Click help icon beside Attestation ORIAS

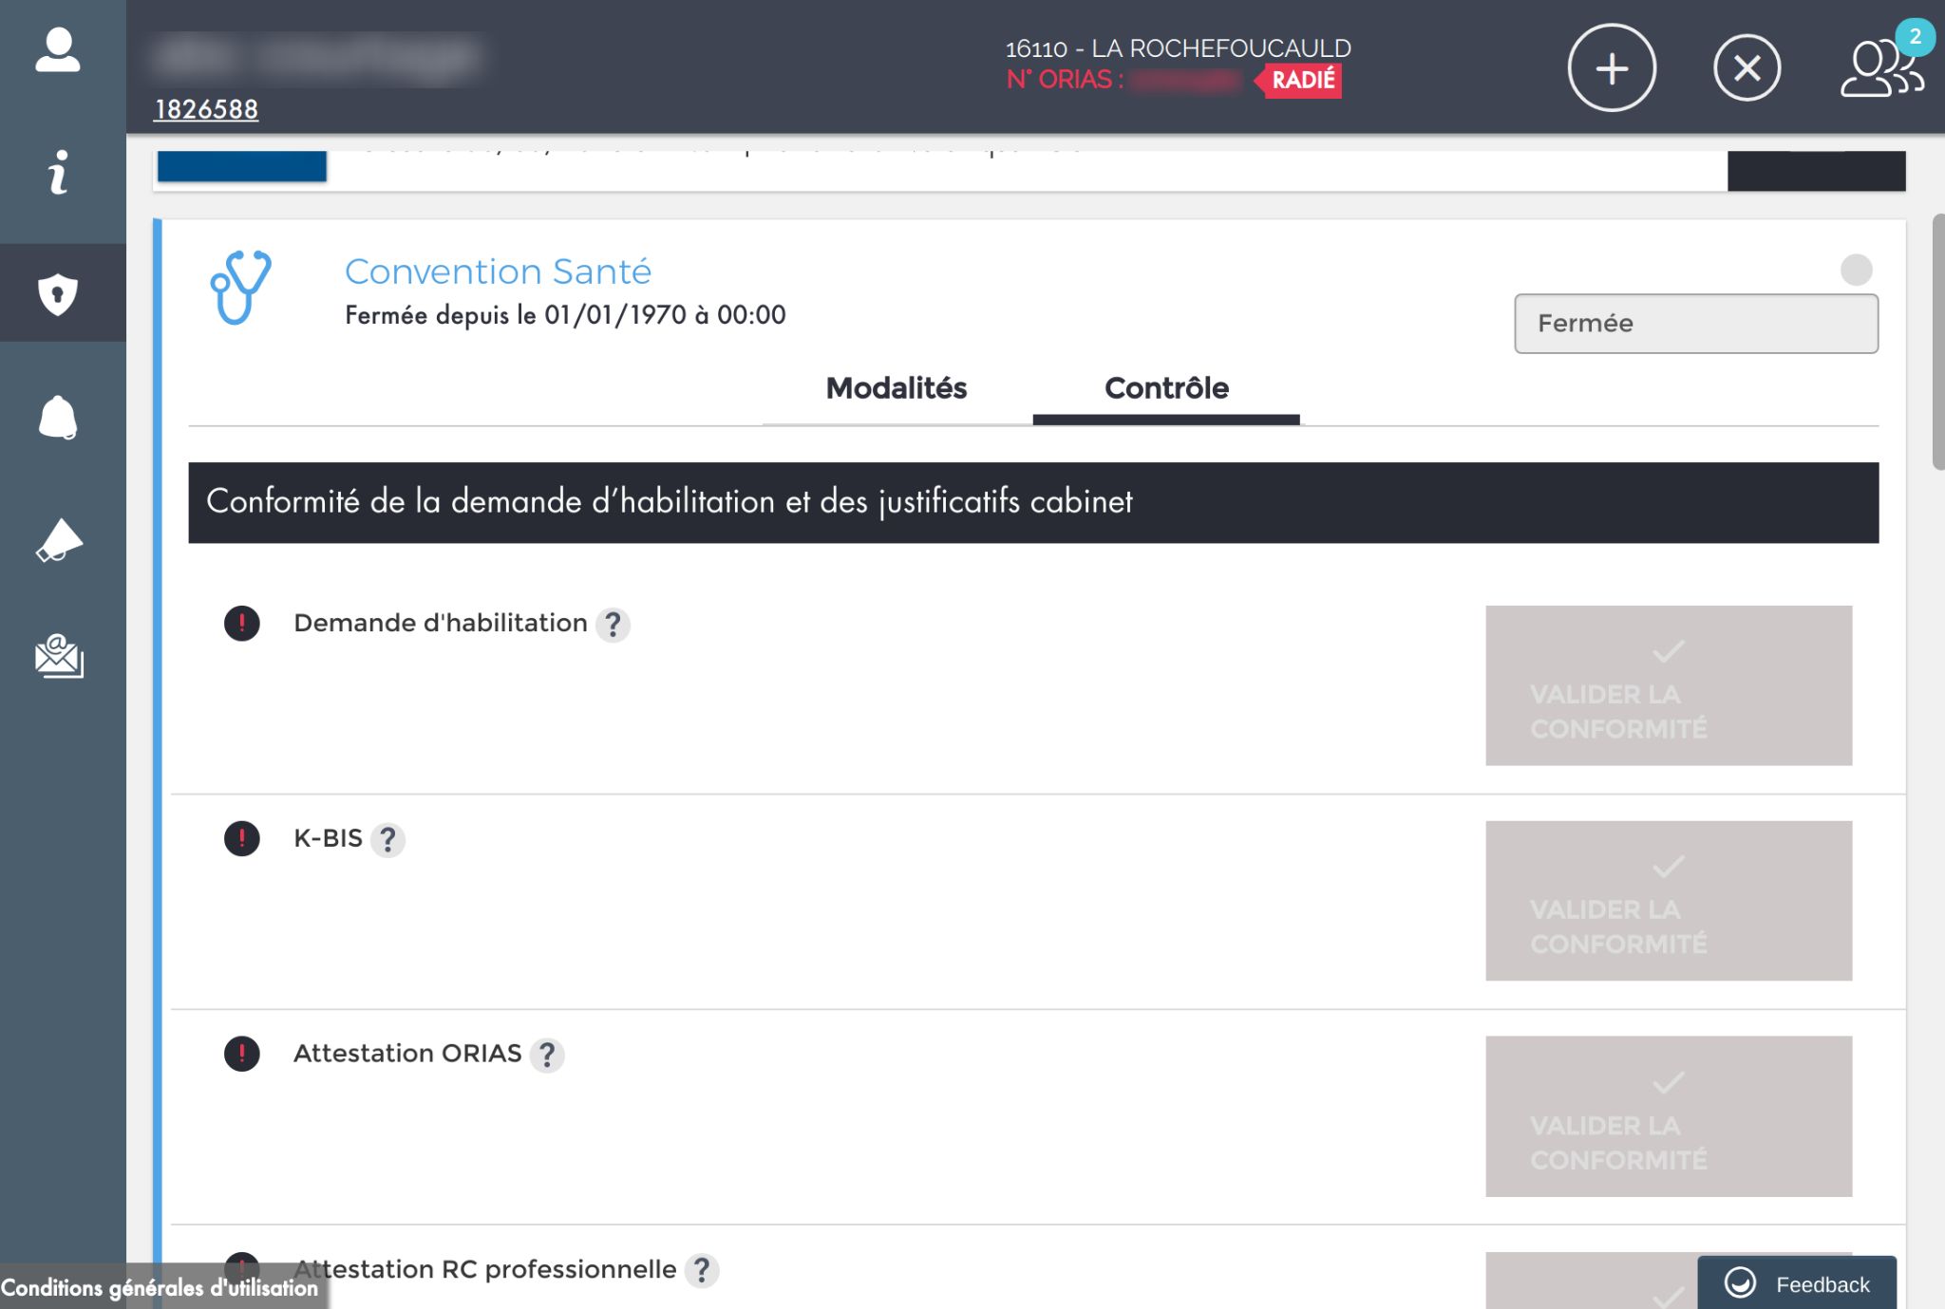point(547,1056)
